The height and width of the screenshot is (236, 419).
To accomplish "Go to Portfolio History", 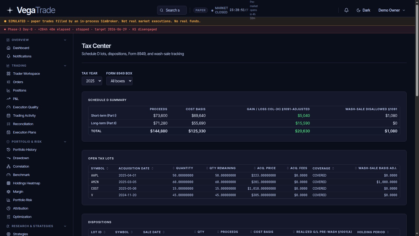I will [25, 150].
